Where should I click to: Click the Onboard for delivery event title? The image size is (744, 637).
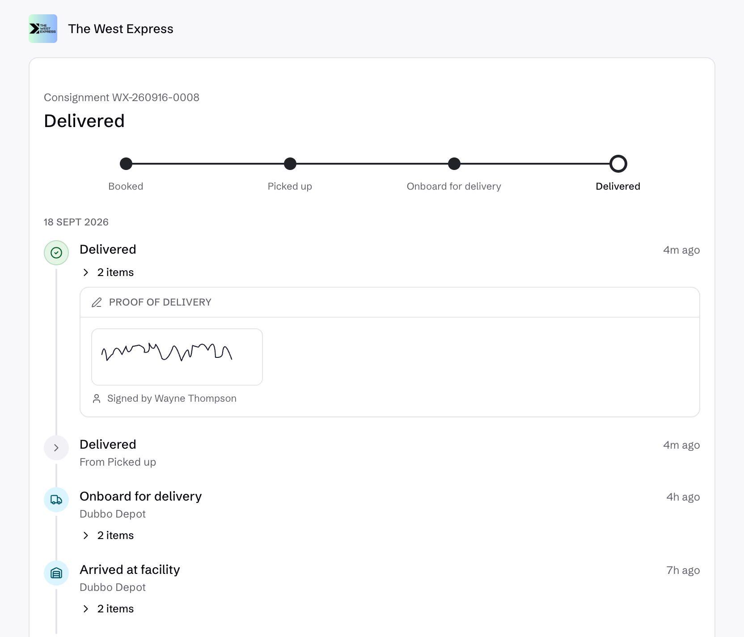[140, 497]
